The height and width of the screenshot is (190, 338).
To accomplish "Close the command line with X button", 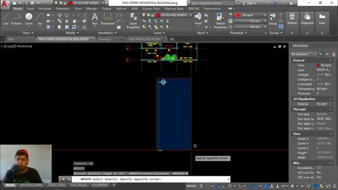I will click(63, 179).
